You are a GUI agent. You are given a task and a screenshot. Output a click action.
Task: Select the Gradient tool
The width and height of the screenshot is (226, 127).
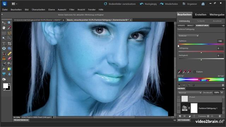point(10,69)
